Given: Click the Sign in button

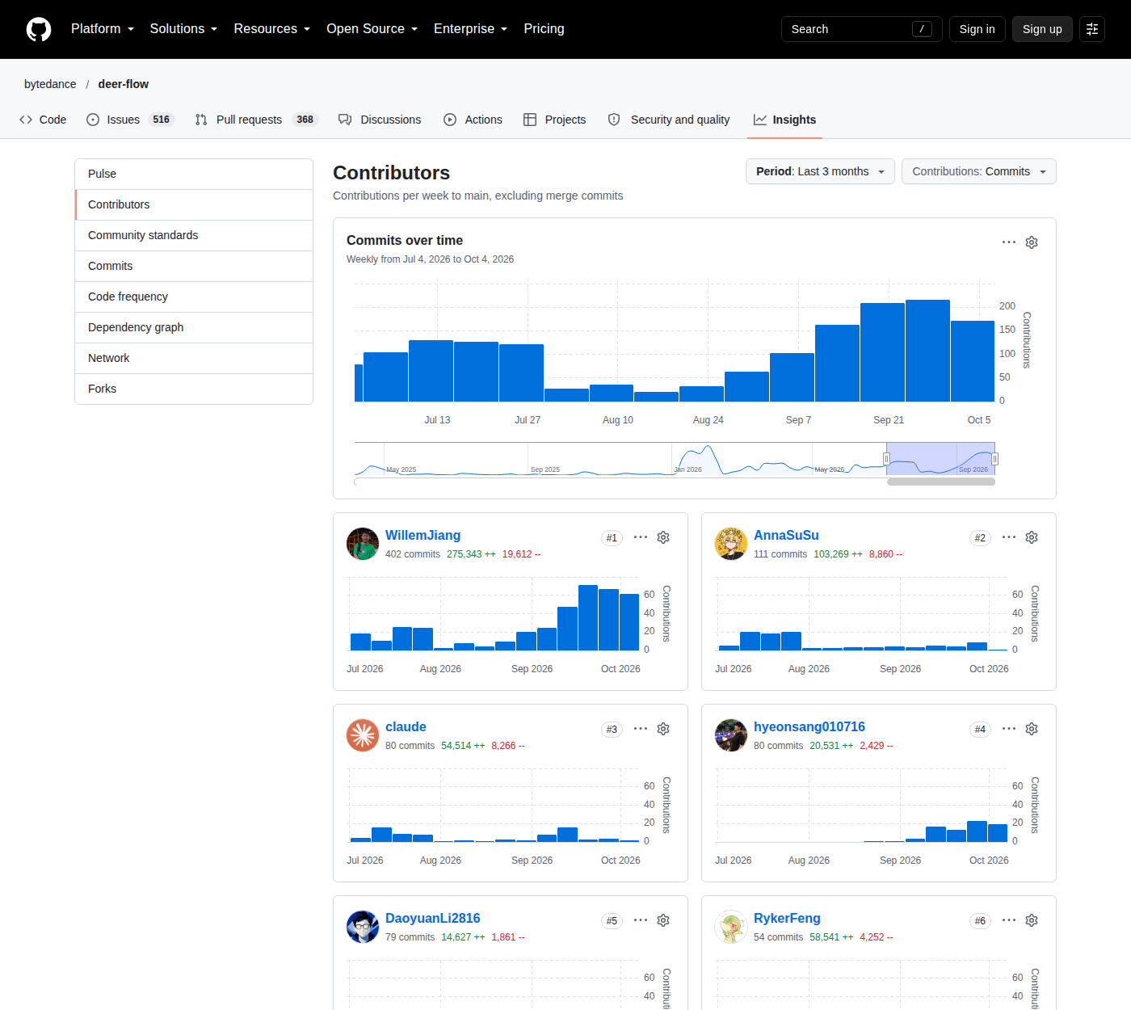Looking at the screenshot, I should 978,29.
